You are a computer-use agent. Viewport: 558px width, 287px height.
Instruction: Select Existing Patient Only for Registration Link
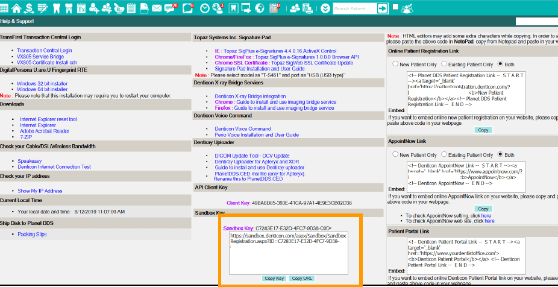[x=444, y=65]
